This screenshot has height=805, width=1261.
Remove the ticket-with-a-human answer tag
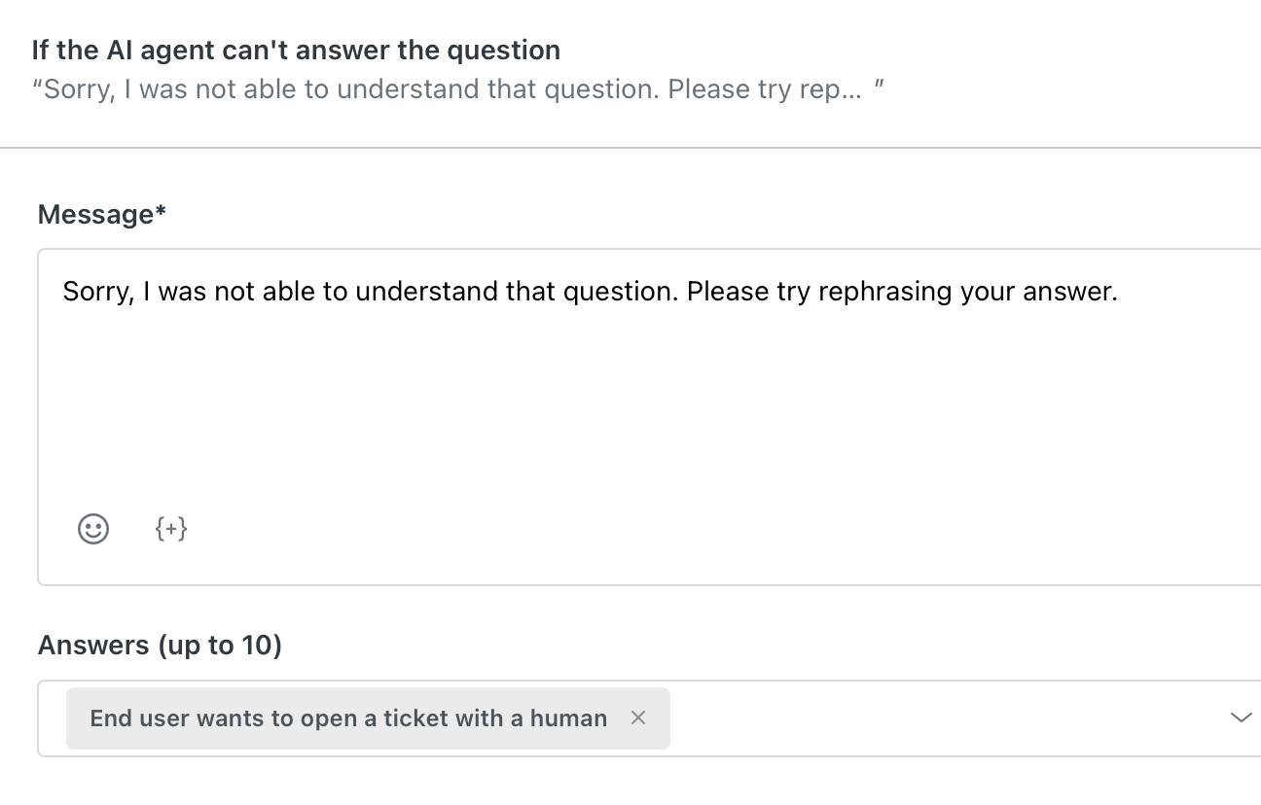pos(638,717)
